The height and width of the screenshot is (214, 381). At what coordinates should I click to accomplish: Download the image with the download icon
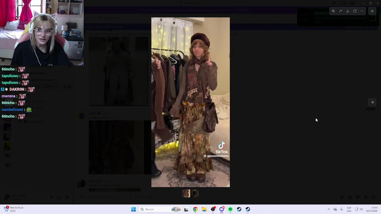coord(348,11)
